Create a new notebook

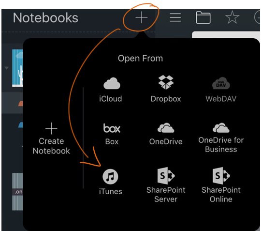51,139
